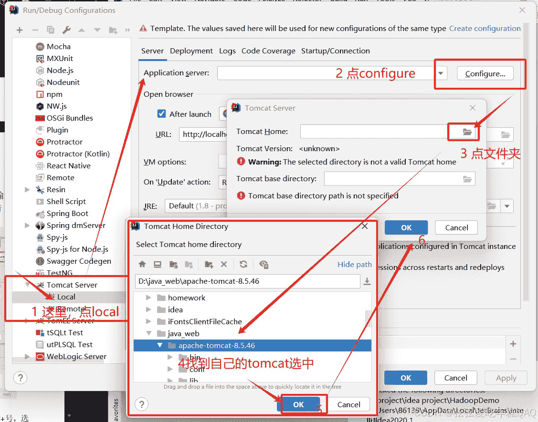This screenshot has height=422, width=538.
Task: Click Create configuration link
Action: [x=485, y=29]
